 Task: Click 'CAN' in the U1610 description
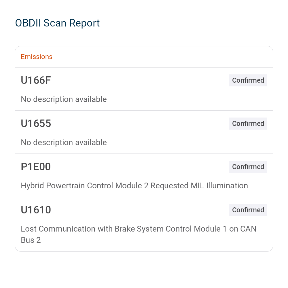tap(248, 229)
